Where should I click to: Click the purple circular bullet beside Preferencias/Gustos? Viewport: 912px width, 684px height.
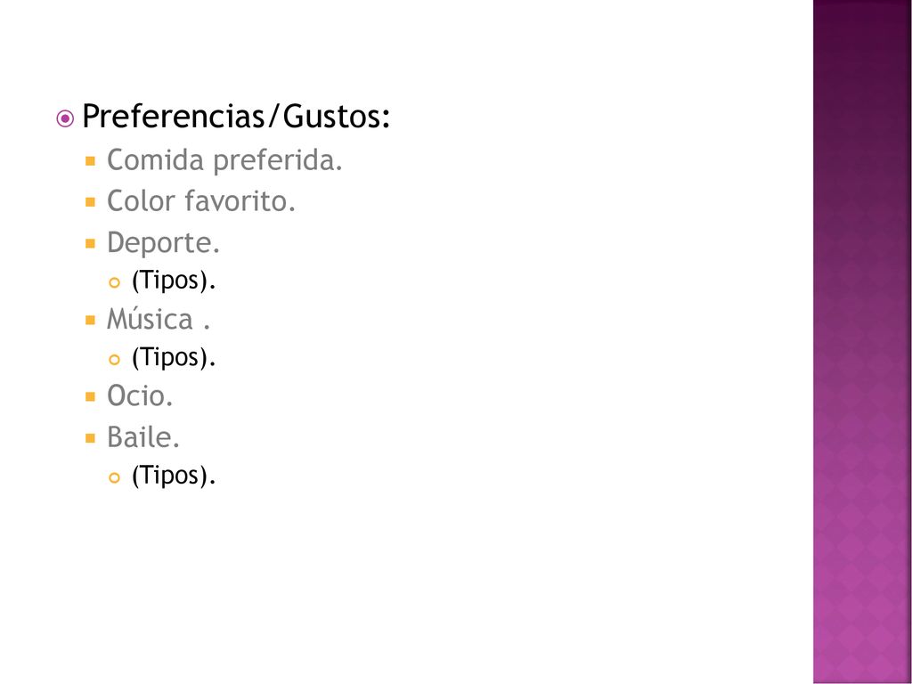click(65, 118)
